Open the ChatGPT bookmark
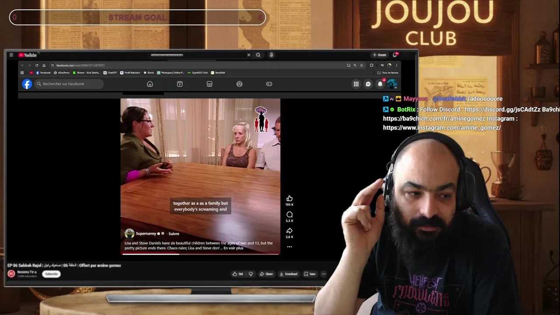The height and width of the screenshot is (315, 560). [x=110, y=73]
